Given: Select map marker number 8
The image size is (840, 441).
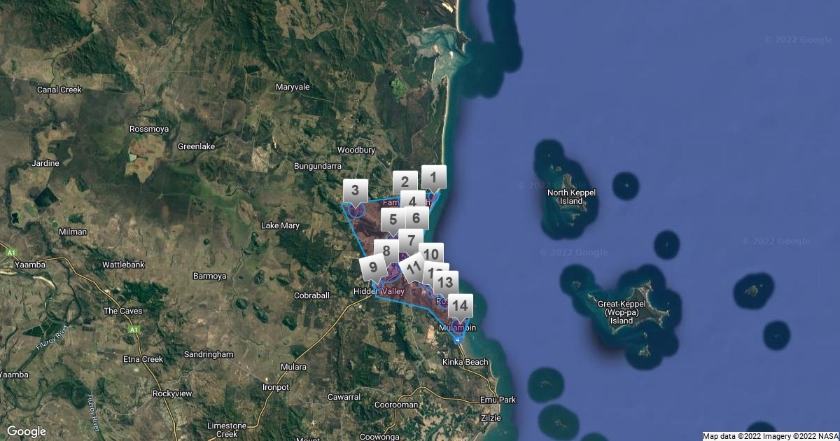Looking at the screenshot, I should click(385, 249).
